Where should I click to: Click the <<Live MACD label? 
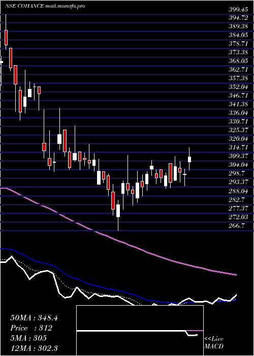(214, 343)
